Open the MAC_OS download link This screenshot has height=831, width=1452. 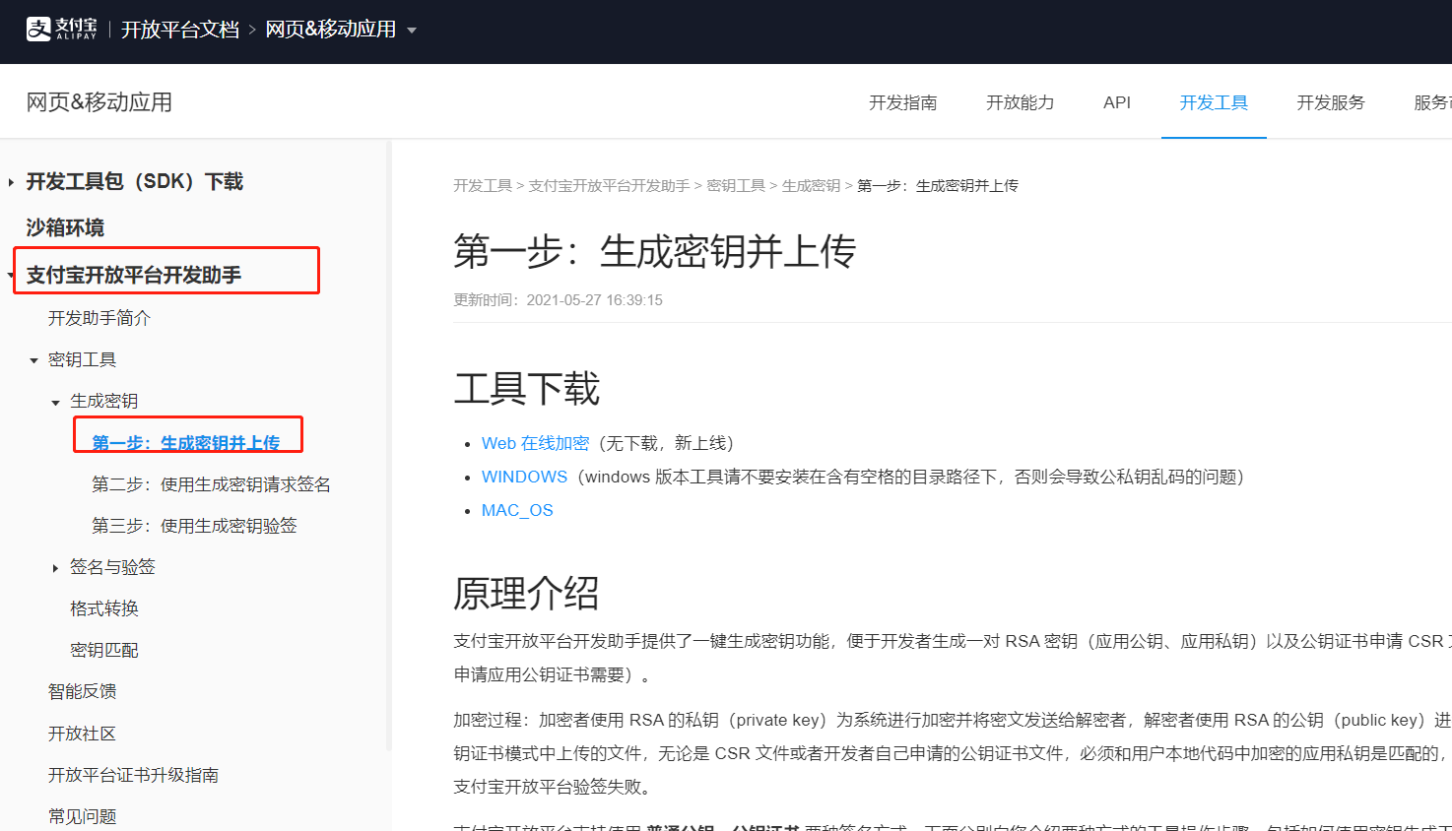point(517,510)
